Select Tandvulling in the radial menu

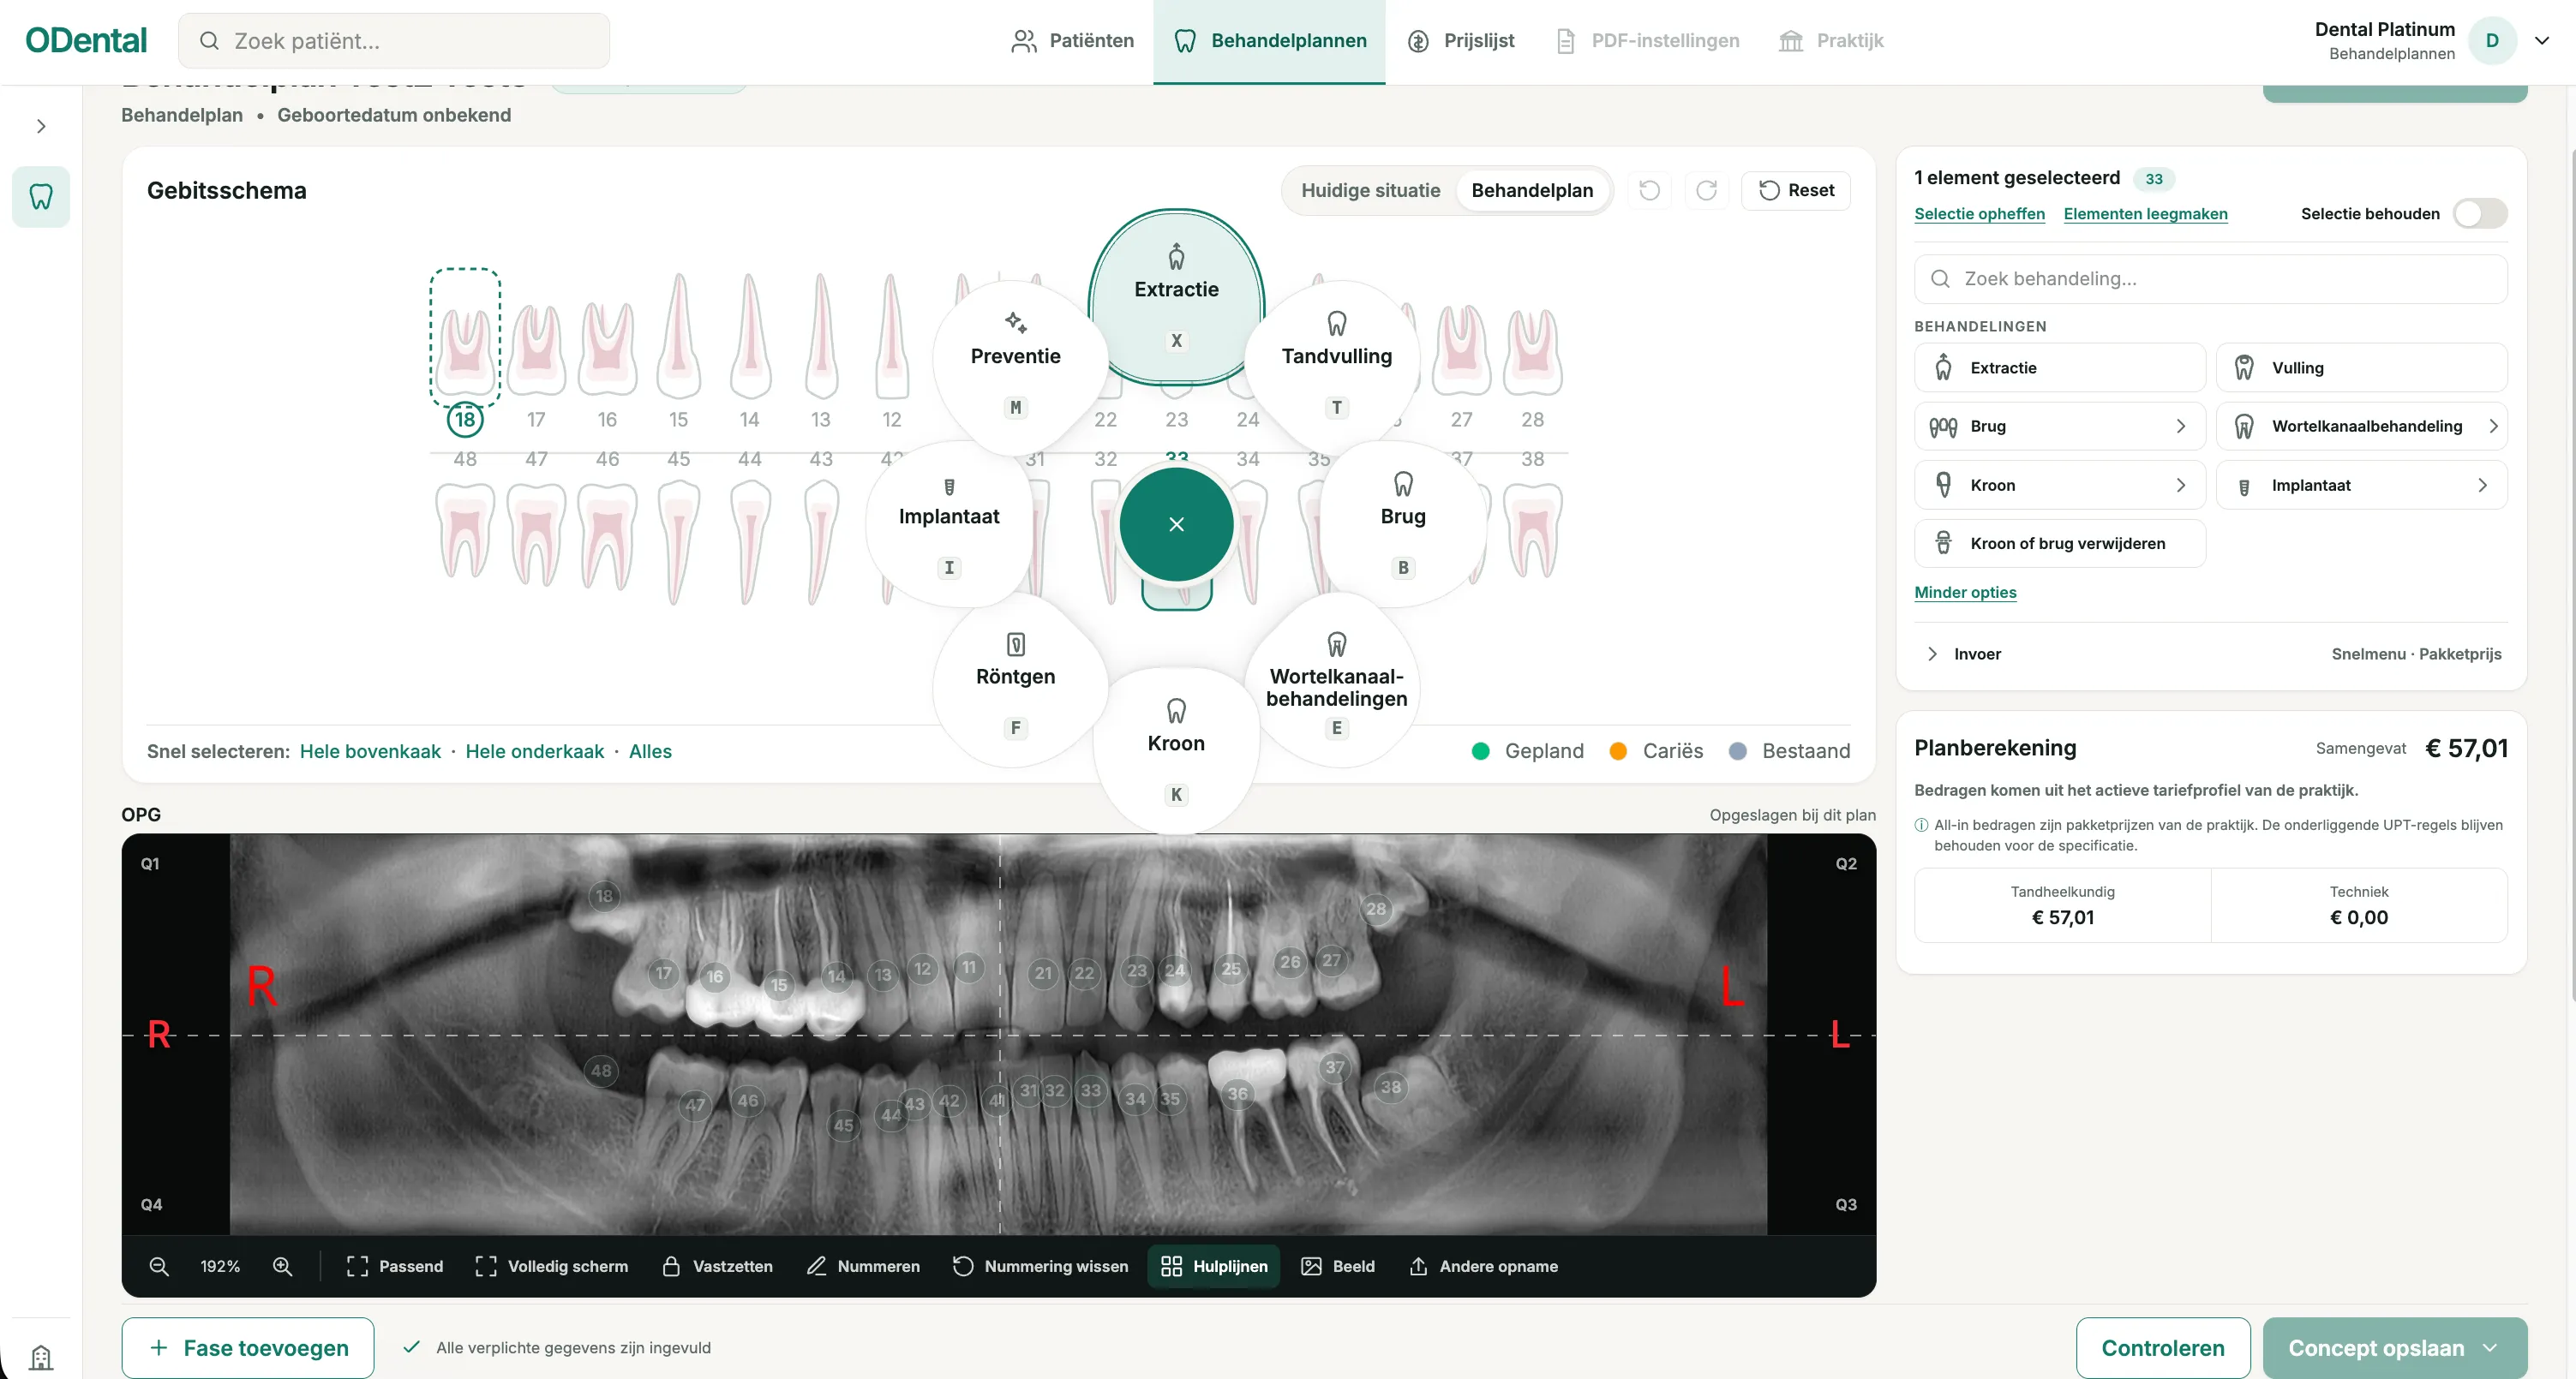coord(1336,364)
